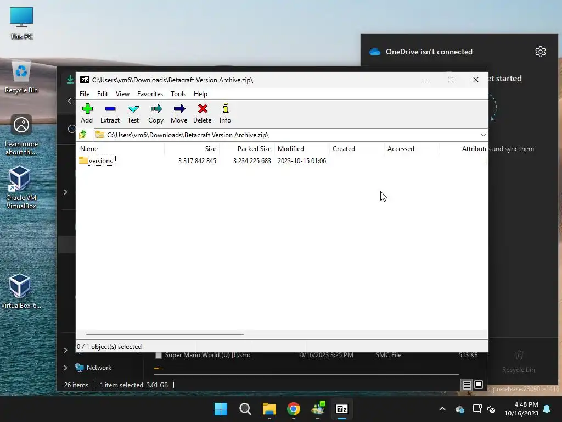Expand the Network tree item in Explorer
This screenshot has height=422, width=562.
[x=65, y=368]
